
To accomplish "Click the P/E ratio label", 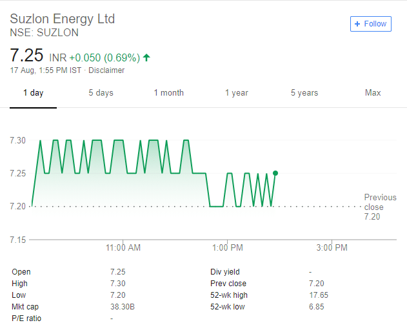I will [26, 318].
